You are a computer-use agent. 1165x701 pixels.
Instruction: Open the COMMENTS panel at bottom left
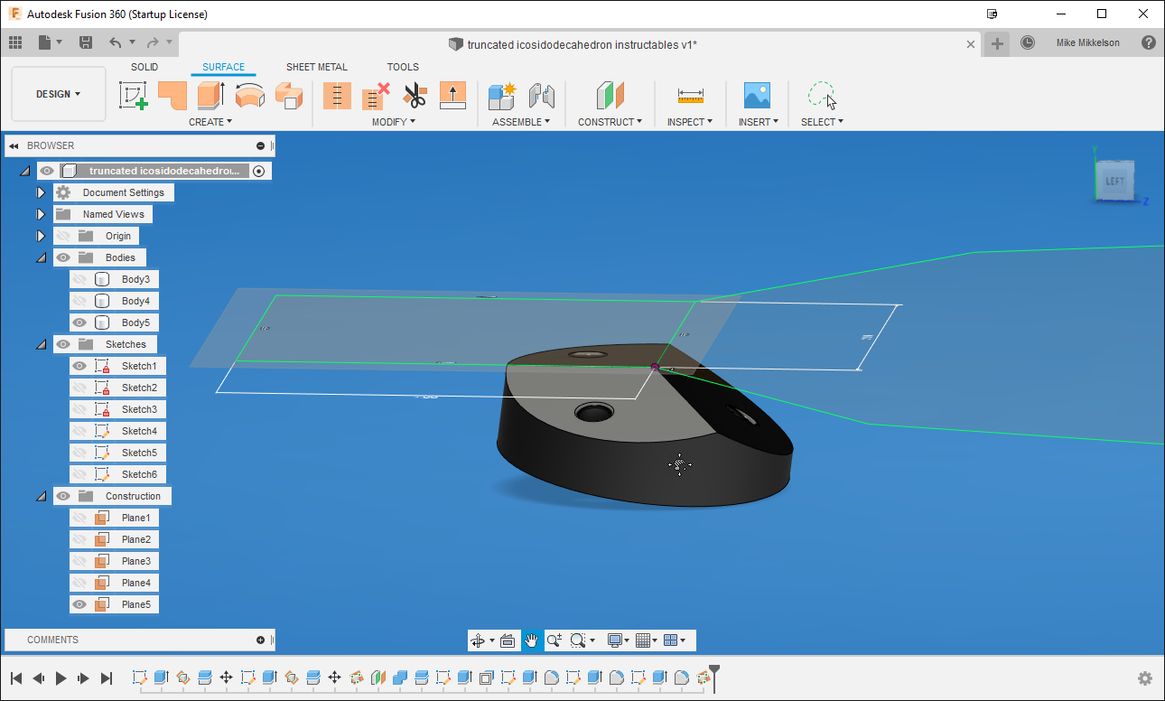[54, 640]
